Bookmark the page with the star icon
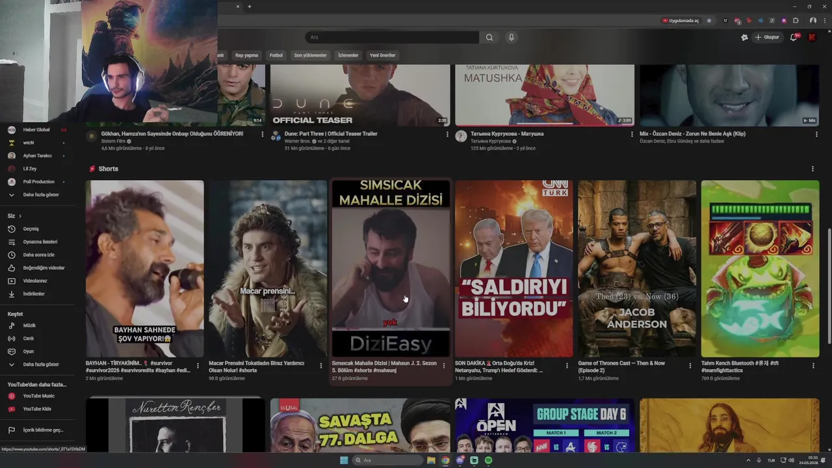Viewport: 832px width, 468px height. click(709, 20)
